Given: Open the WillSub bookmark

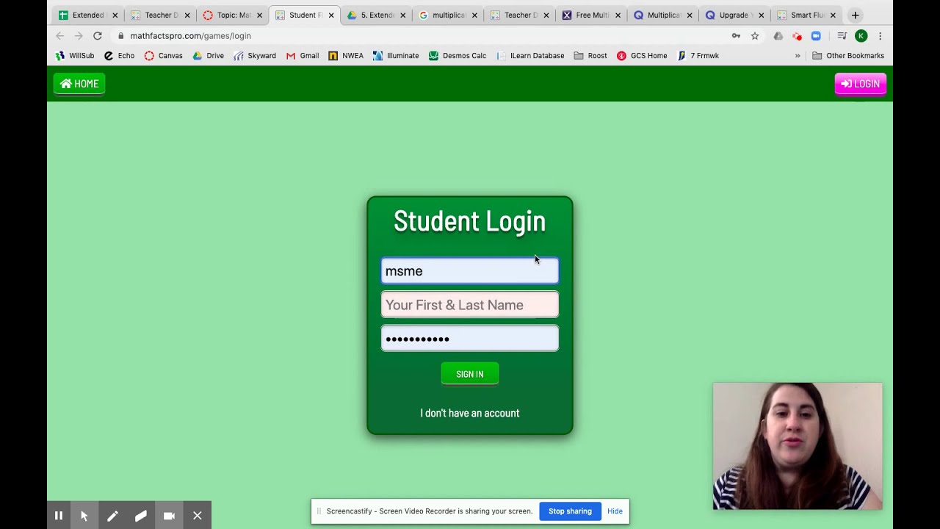Looking at the screenshot, I should click(x=75, y=56).
